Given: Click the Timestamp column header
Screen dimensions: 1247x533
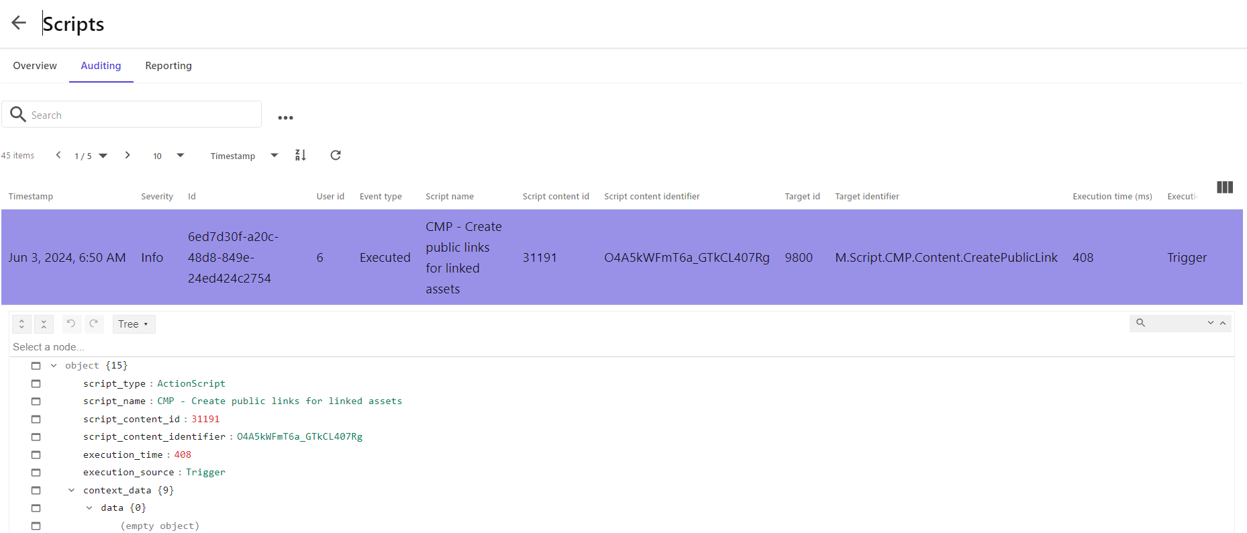Looking at the screenshot, I should click(31, 197).
